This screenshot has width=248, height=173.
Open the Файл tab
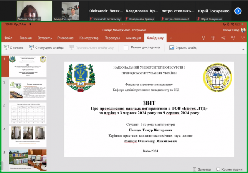8,38
